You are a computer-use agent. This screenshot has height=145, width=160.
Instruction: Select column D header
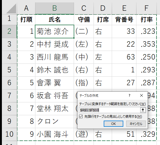[x=103, y=8]
